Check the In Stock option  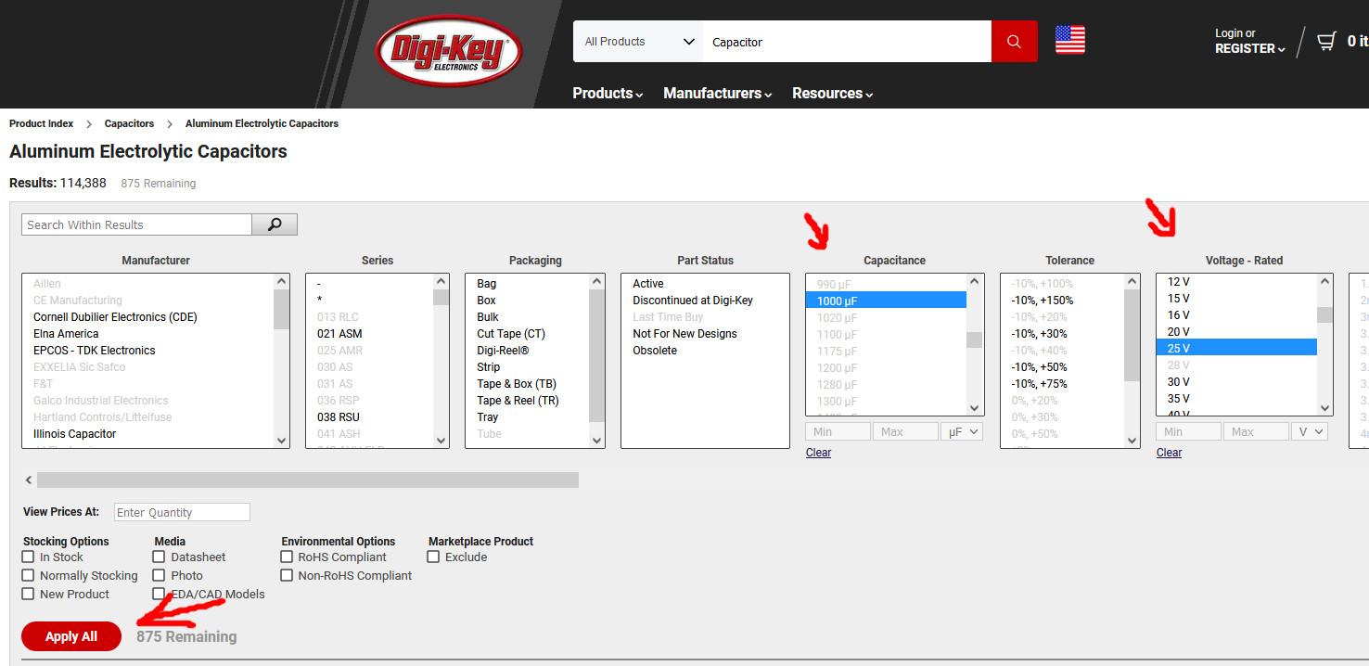point(28,557)
